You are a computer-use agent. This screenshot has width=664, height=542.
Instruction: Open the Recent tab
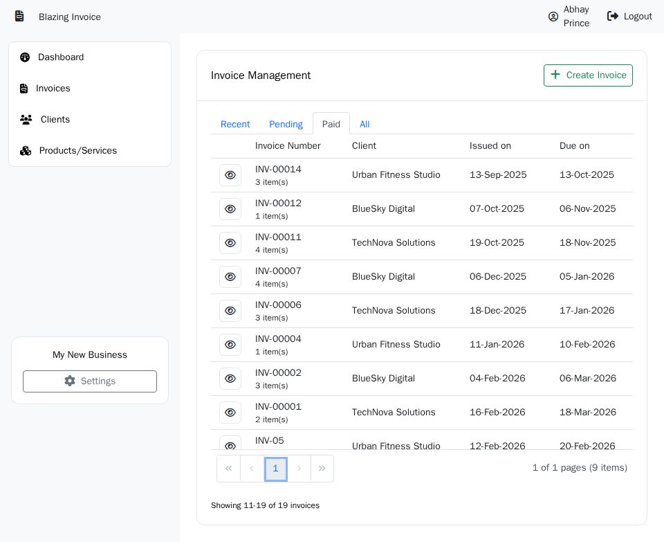235,124
